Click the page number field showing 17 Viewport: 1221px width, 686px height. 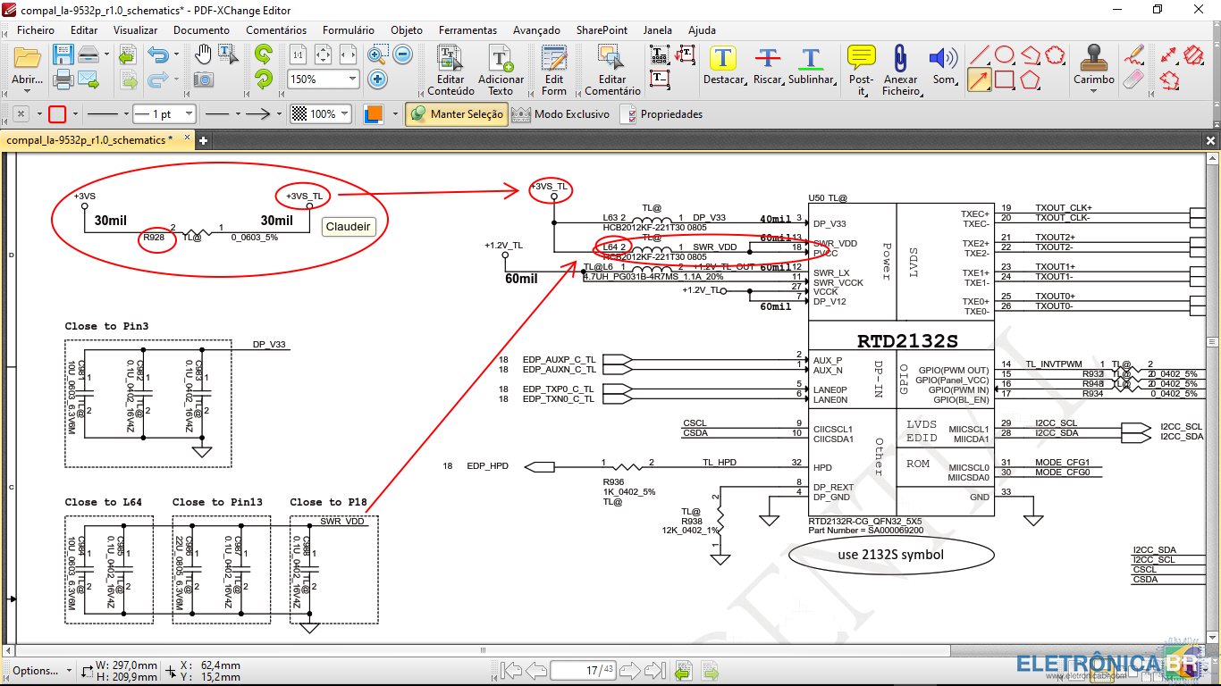pos(583,671)
